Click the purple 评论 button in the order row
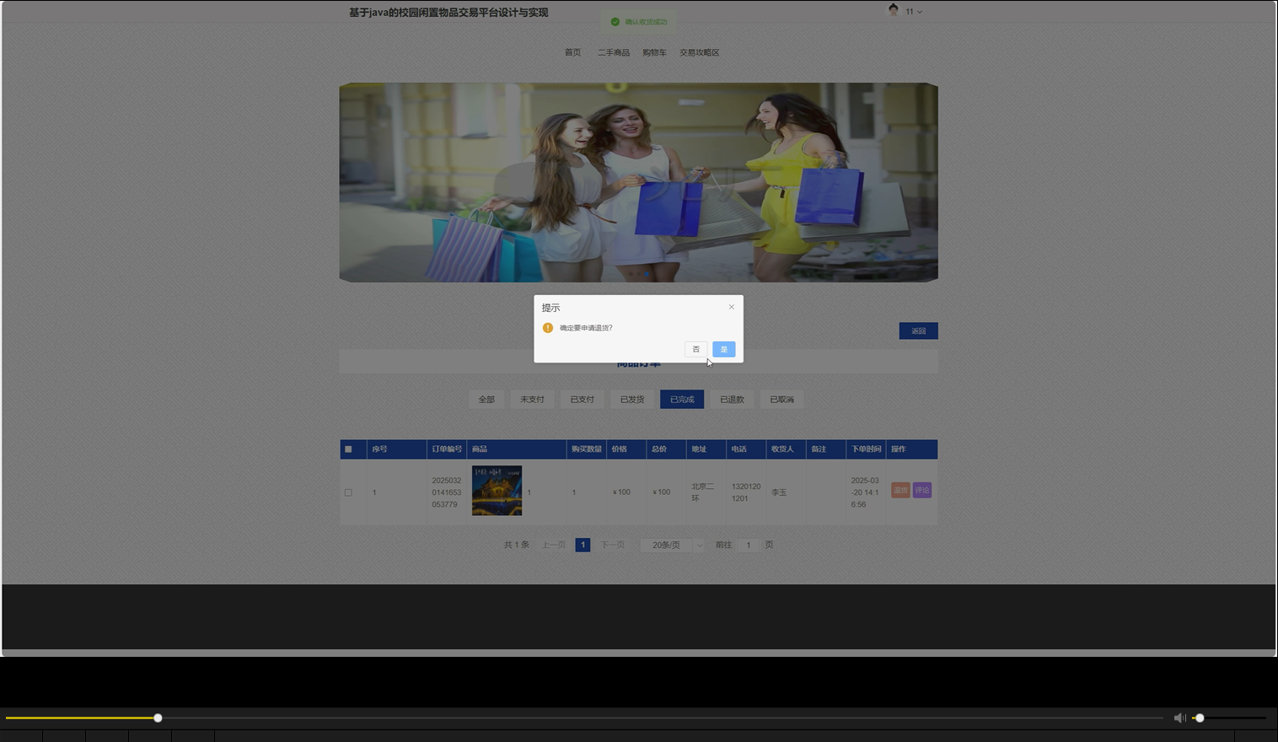Screen dimensions: 1278x742 point(921,489)
